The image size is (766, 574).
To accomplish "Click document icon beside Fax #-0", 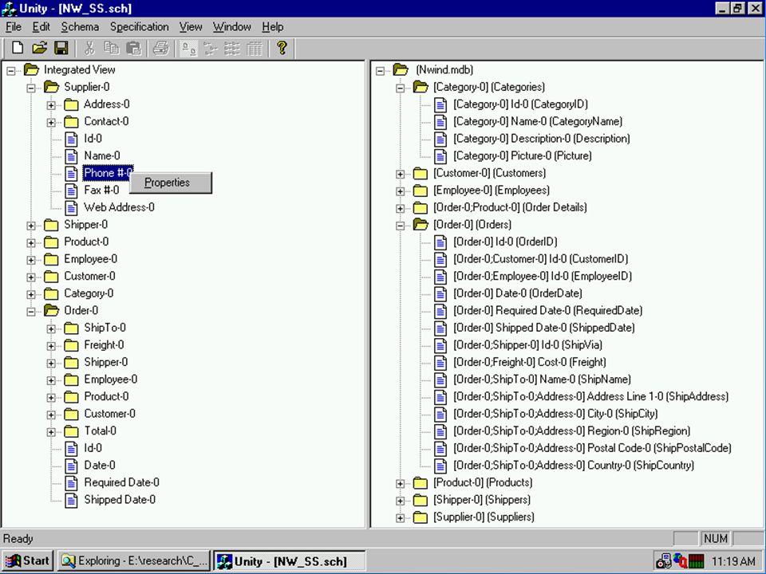I will [x=71, y=191].
